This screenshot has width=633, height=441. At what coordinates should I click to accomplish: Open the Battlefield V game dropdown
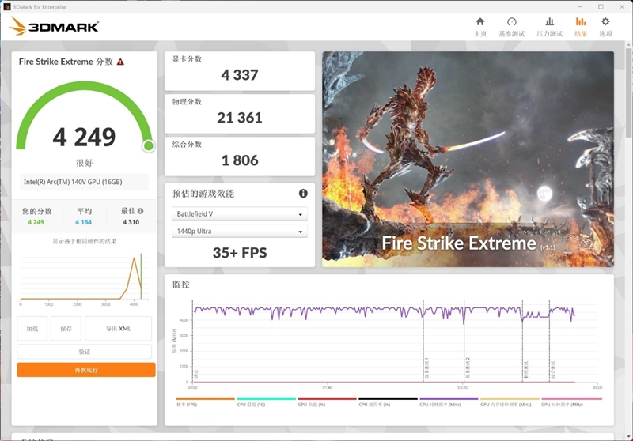(240, 213)
